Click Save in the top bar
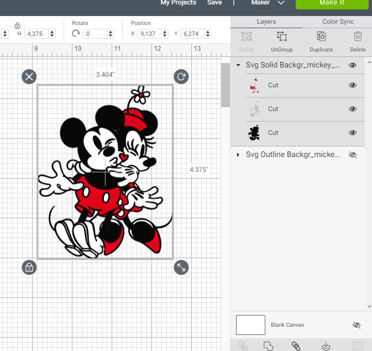Screen dimensions: 372x351 [214, 3]
